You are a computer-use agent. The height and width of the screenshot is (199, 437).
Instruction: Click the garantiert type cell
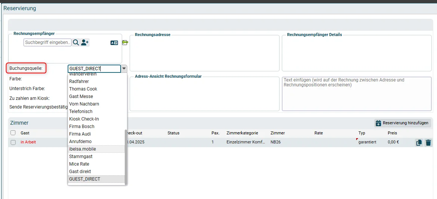367,142
